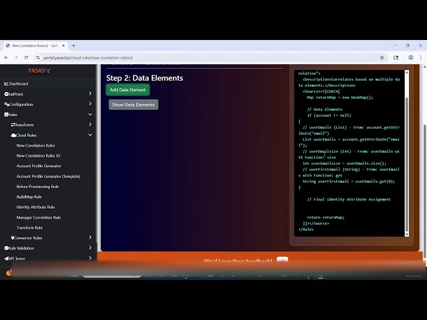Open the Chrome three-dot menu
Viewport: 427px width, 320px height.
421,58
